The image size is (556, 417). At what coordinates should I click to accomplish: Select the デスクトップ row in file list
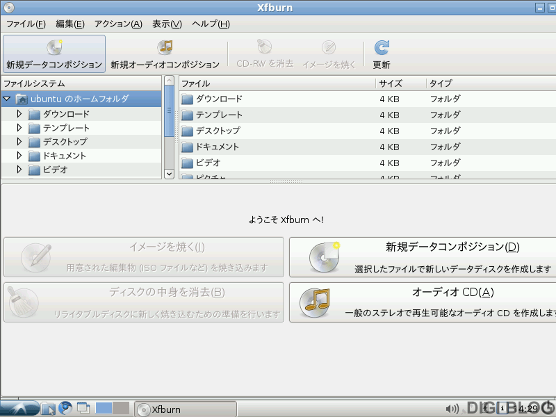point(368,131)
